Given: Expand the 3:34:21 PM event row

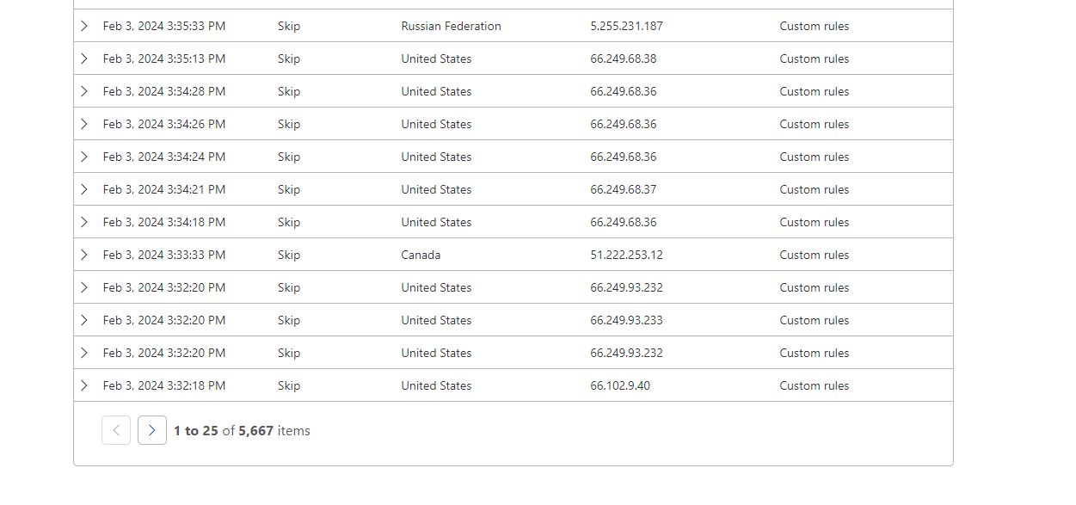Looking at the screenshot, I should point(84,189).
